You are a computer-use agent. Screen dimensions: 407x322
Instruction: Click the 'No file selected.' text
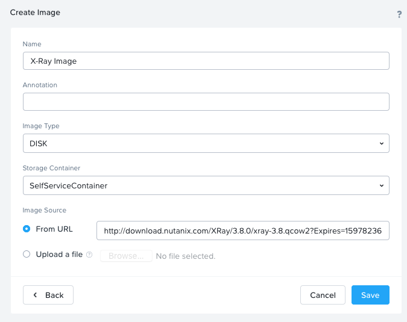[185, 256]
